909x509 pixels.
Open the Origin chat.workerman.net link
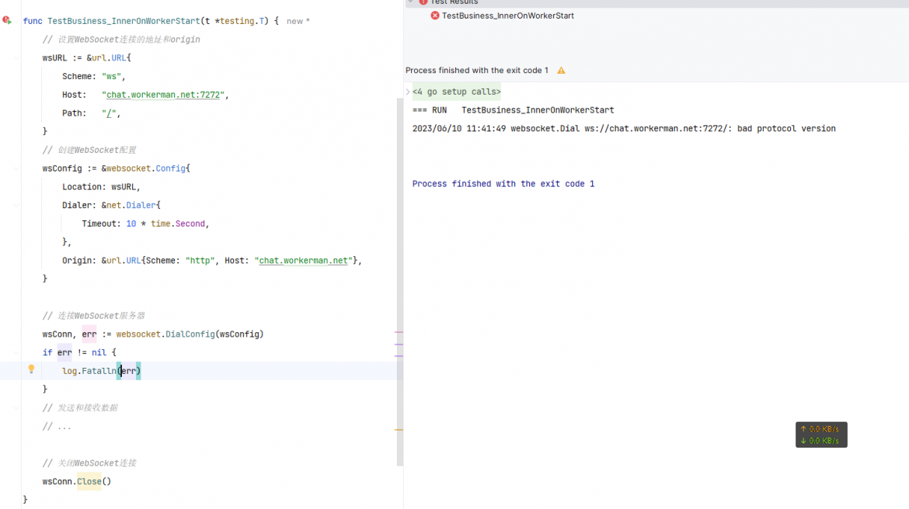click(303, 261)
